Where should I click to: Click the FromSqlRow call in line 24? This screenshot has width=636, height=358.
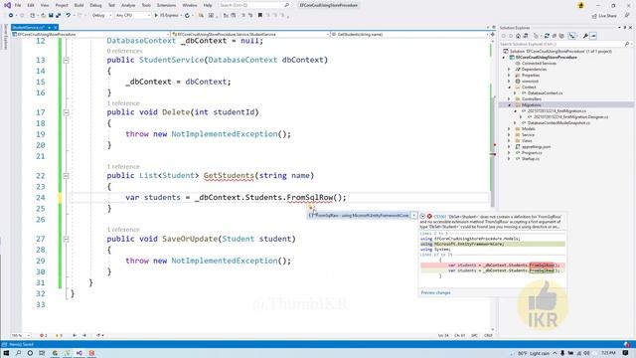click(x=310, y=197)
